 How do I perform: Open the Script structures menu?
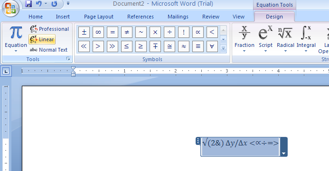click(265, 39)
